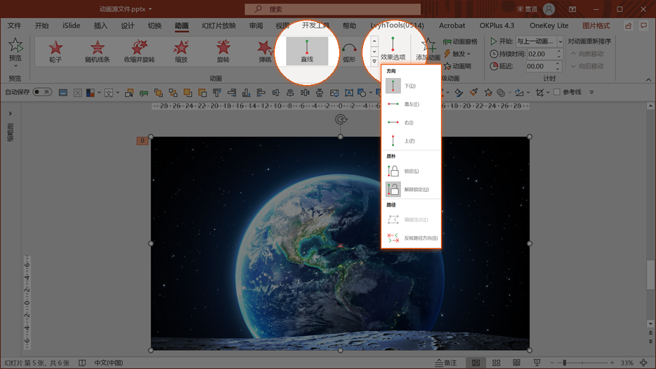Open the OneKey Lite ribbon tab
Screen dimensions: 656x369
tap(549, 25)
